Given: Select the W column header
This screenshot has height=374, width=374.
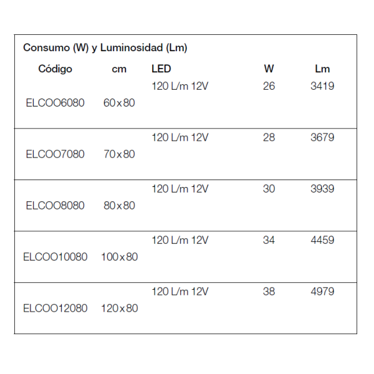Looking at the screenshot, I should (x=269, y=69).
